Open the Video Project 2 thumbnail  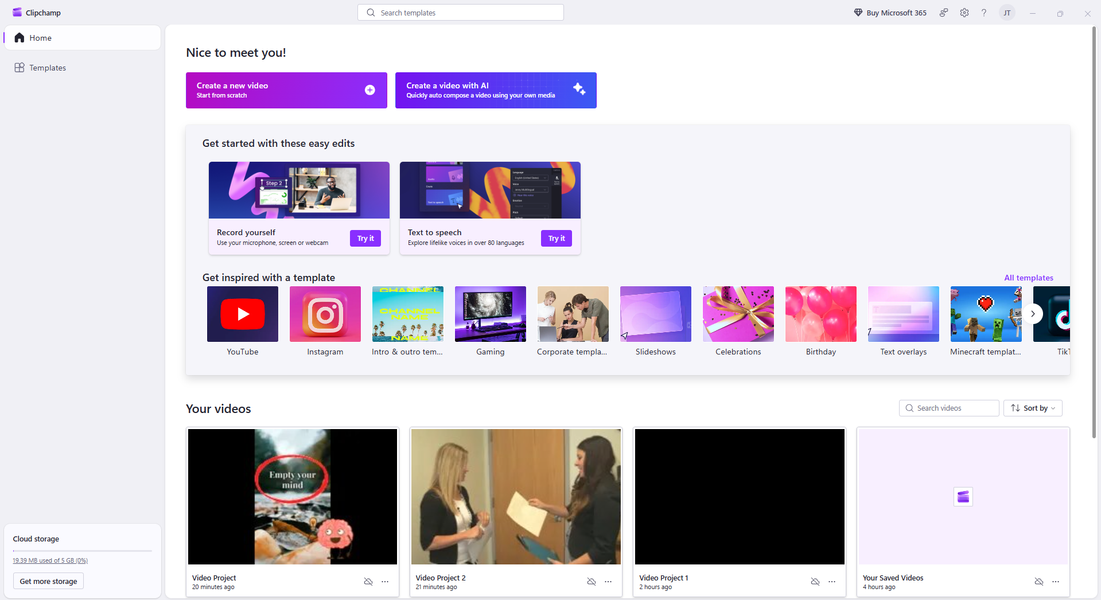[x=516, y=497]
